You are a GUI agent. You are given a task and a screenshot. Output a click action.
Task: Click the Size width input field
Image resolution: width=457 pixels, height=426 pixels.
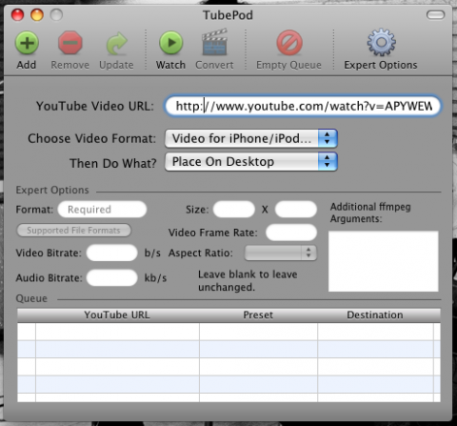point(234,210)
